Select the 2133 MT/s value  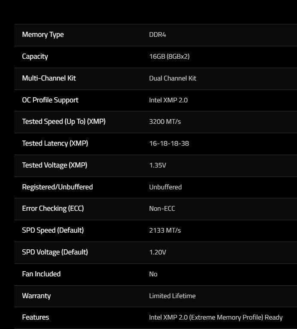[165, 230]
